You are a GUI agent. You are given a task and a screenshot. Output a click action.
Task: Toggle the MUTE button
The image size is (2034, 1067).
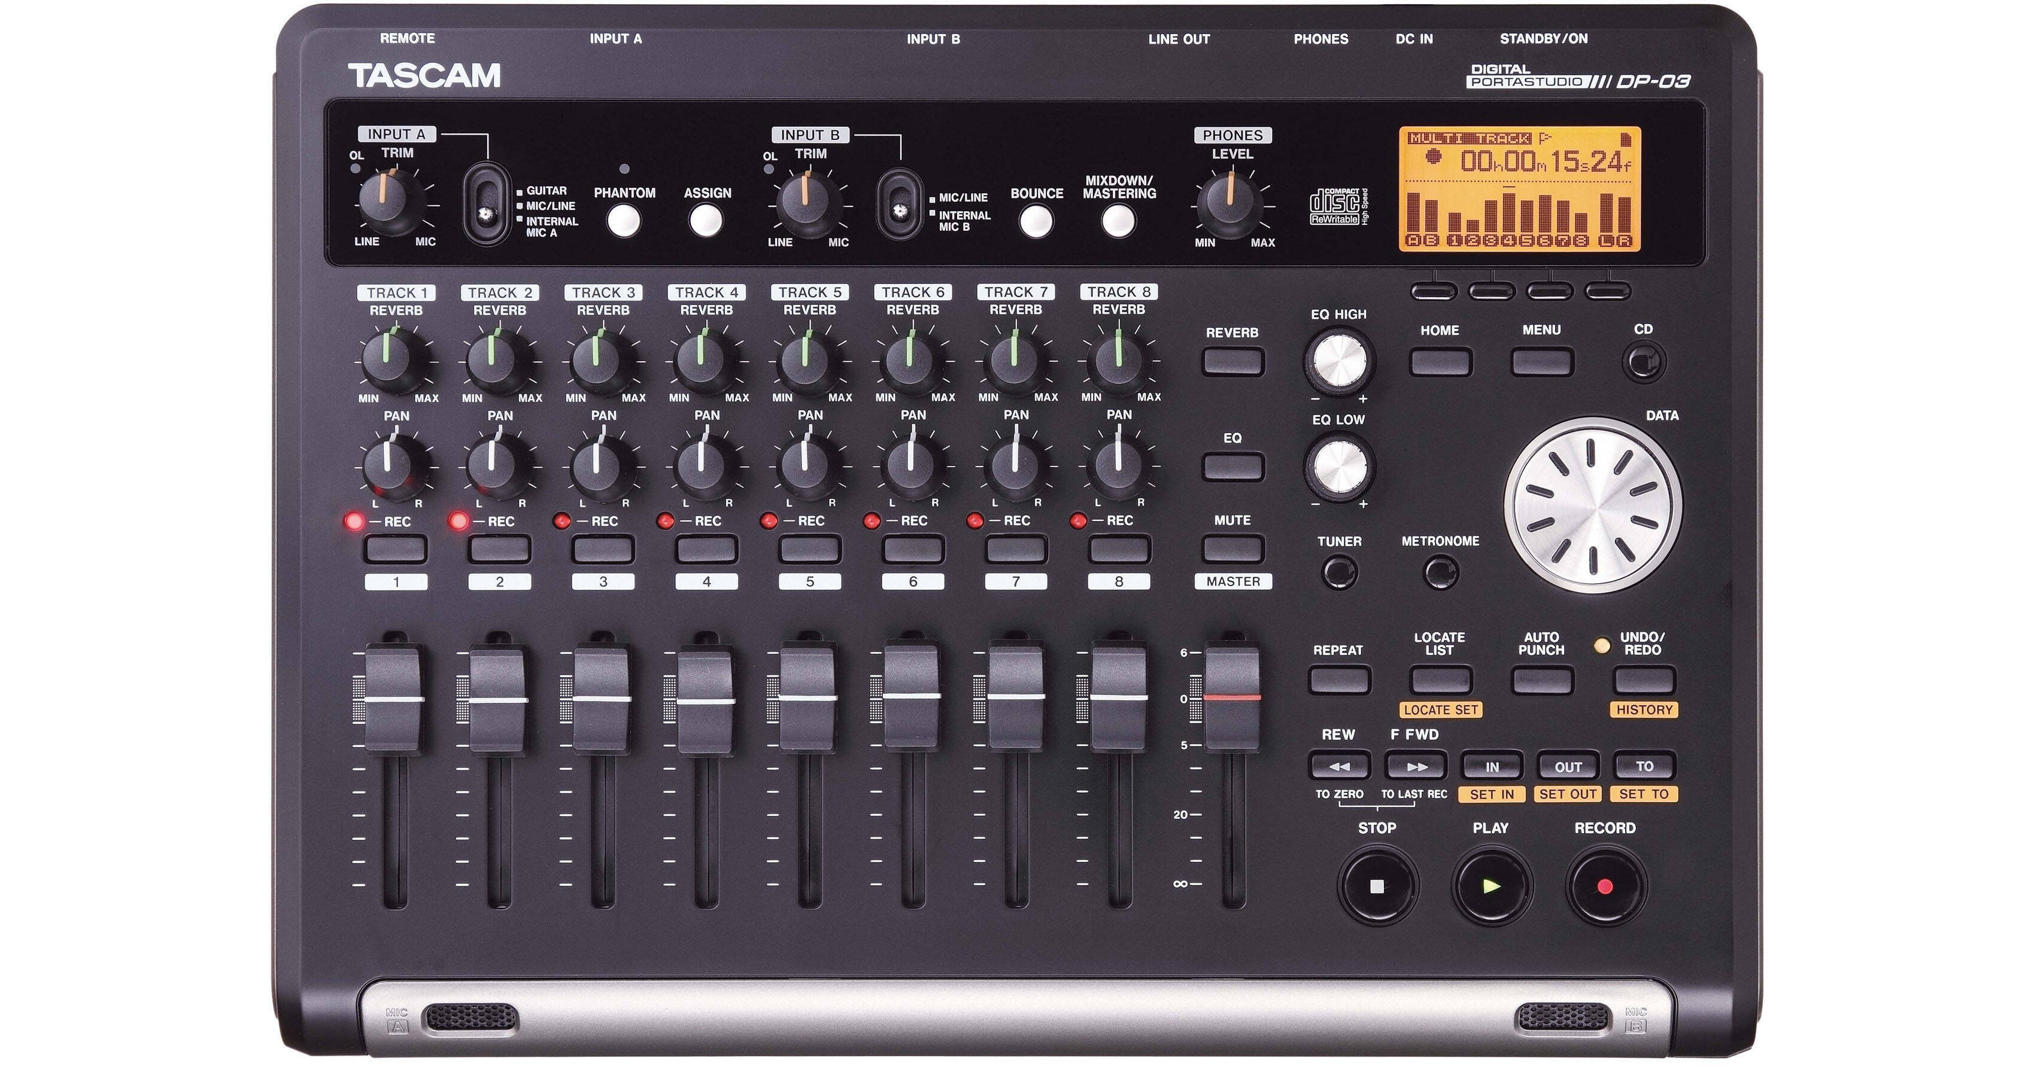[1232, 548]
